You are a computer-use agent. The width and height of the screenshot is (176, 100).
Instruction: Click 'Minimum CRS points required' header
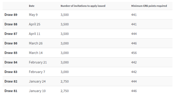point(149,6)
